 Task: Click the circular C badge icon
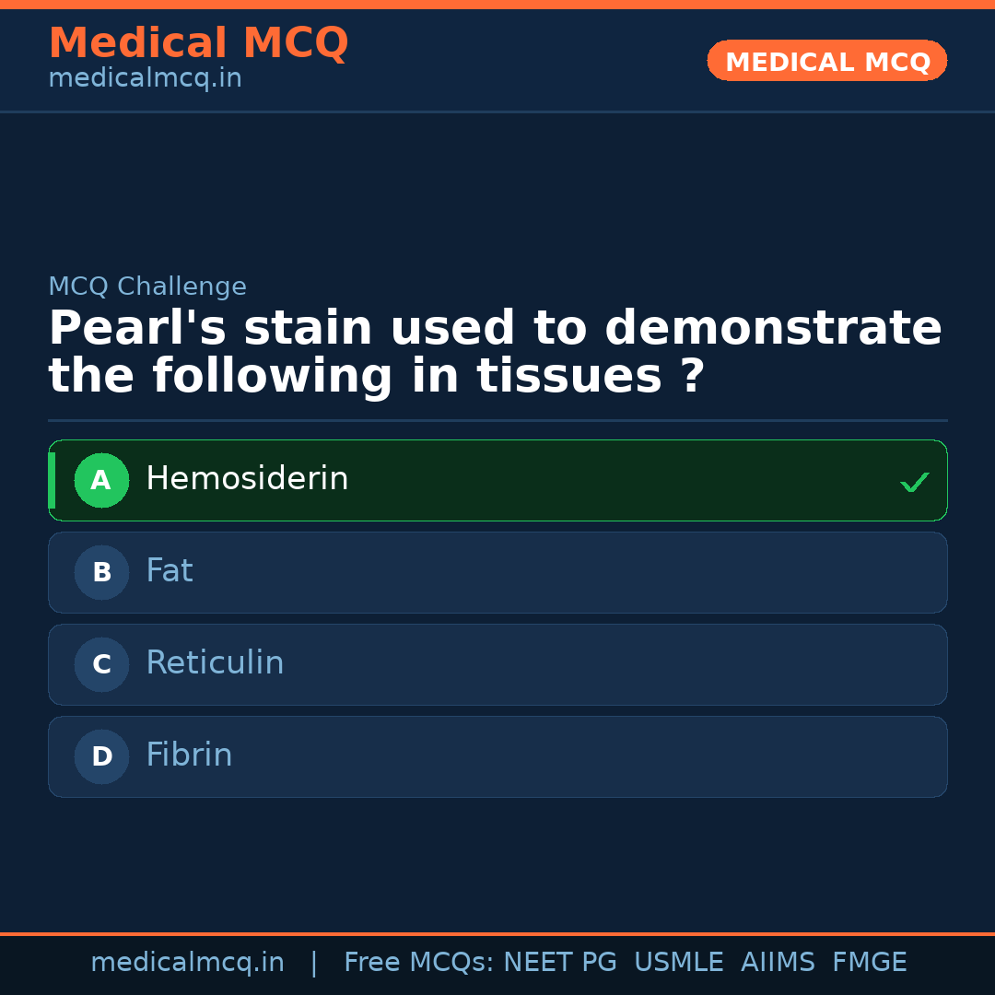click(101, 664)
